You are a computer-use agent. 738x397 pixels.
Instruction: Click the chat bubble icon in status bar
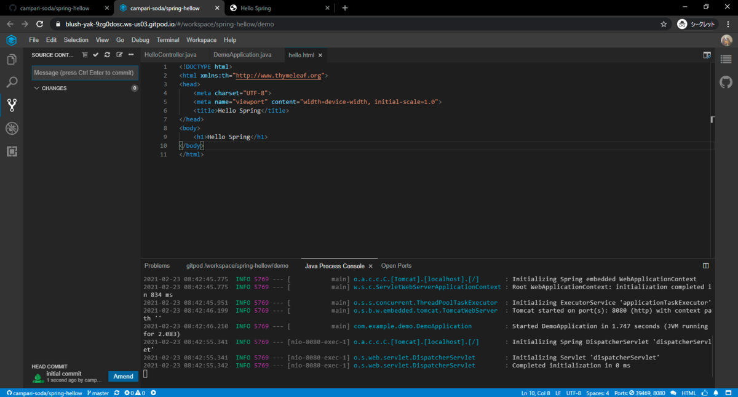674,393
